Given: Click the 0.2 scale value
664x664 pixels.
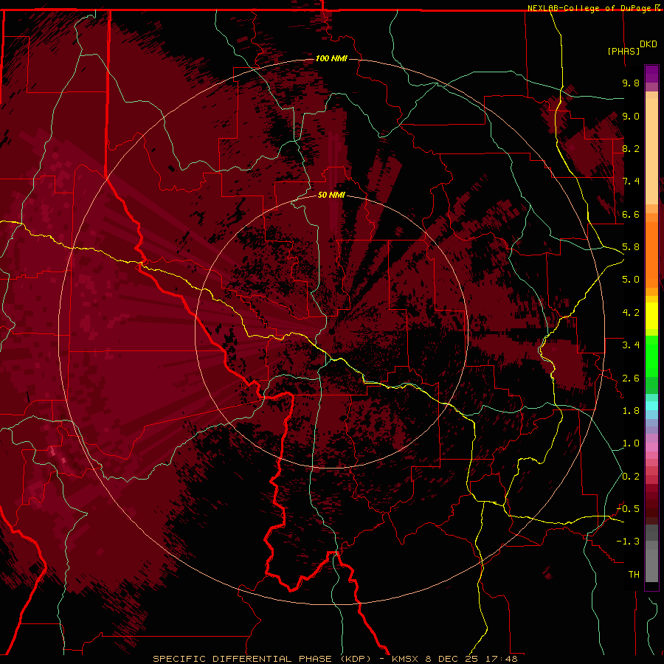Looking at the screenshot, I should pyautogui.click(x=631, y=477).
